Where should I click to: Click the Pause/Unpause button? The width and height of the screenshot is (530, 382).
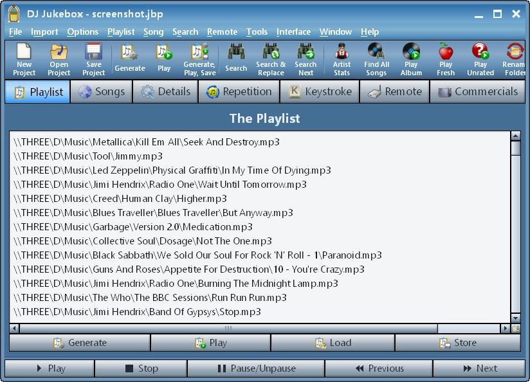[256, 368]
